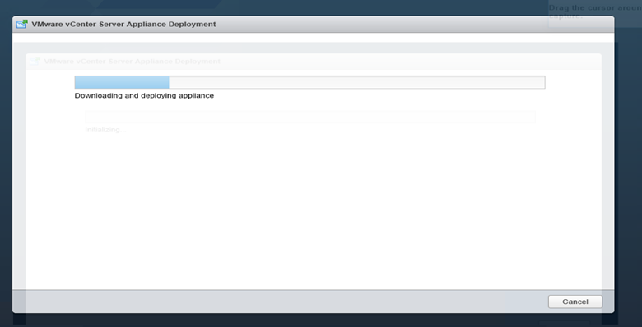Image resolution: width=642 pixels, height=327 pixels.
Task: Click the 'VMware vCenter Server Appliance Deployment' window title
Action: pyautogui.click(x=123, y=24)
